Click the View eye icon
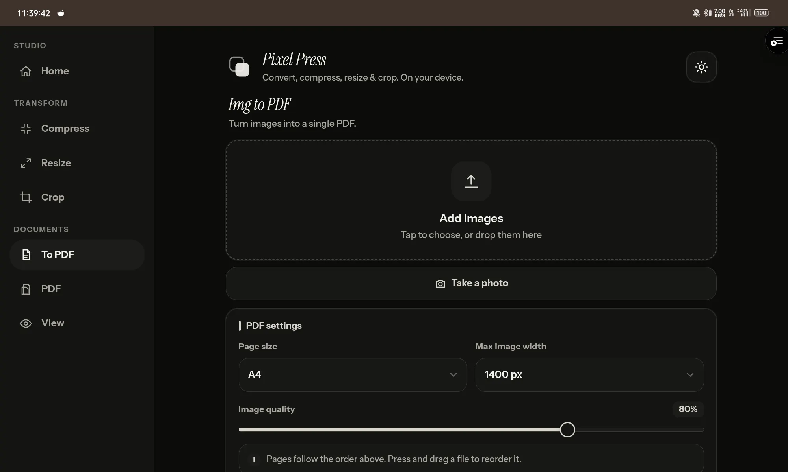The height and width of the screenshot is (472, 788). pyautogui.click(x=26, y=323)
